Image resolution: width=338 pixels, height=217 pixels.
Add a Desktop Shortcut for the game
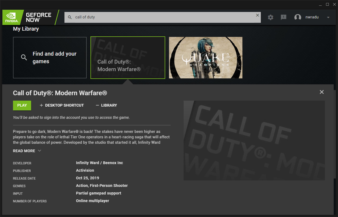62,105
